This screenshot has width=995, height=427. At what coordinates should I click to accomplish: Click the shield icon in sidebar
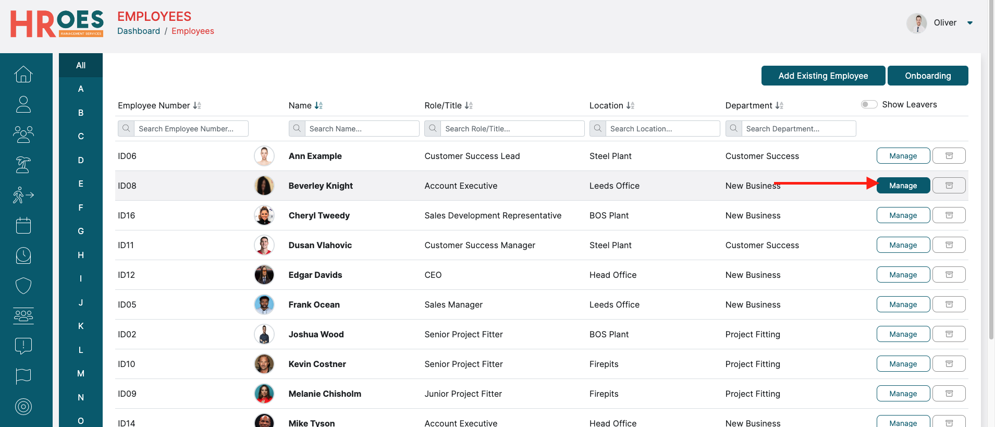23,286
